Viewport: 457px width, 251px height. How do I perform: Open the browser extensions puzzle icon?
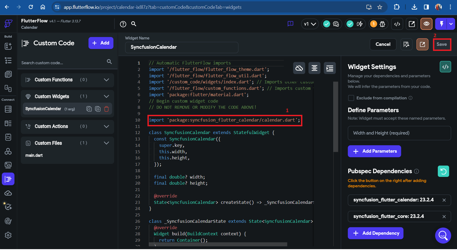pos(397,7)
